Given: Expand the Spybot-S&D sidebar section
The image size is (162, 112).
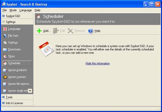Looking at the screenshot, I should pos(3,16).
